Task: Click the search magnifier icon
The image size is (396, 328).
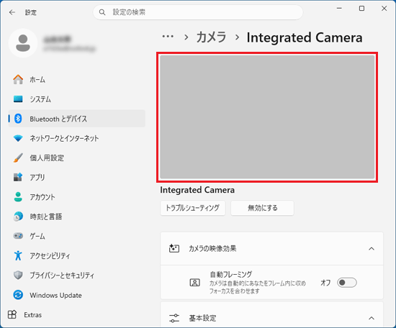Action: 102,12
